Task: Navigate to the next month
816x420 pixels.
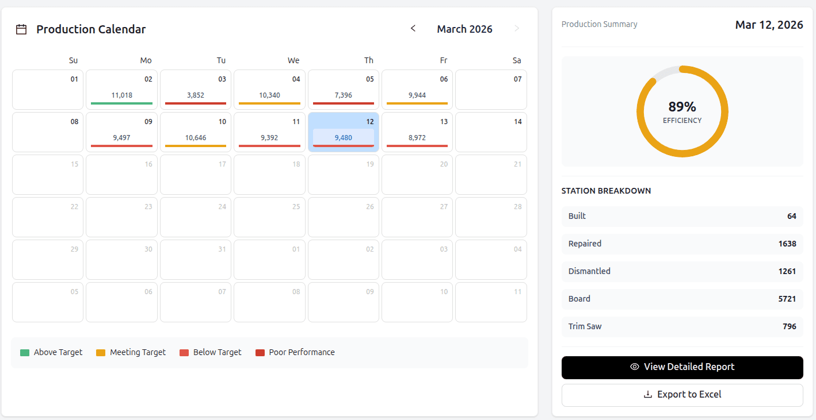Action: tap(516, 28)
